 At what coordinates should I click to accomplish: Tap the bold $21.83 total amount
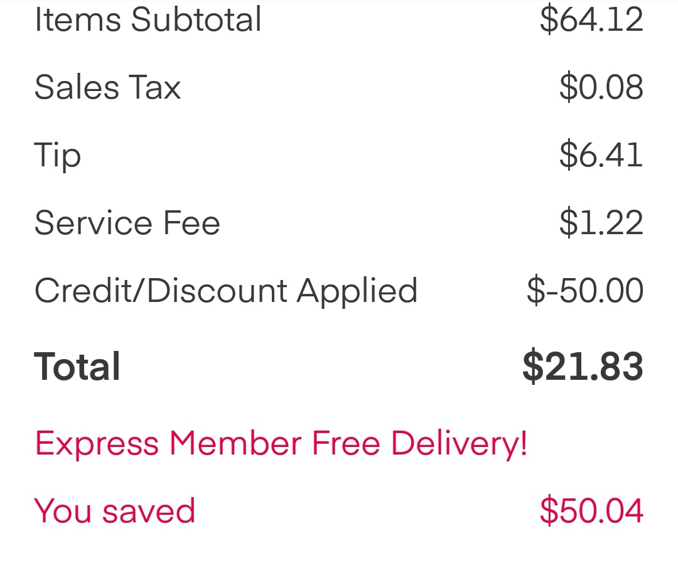pyautogui.click(x=583, y=367)
